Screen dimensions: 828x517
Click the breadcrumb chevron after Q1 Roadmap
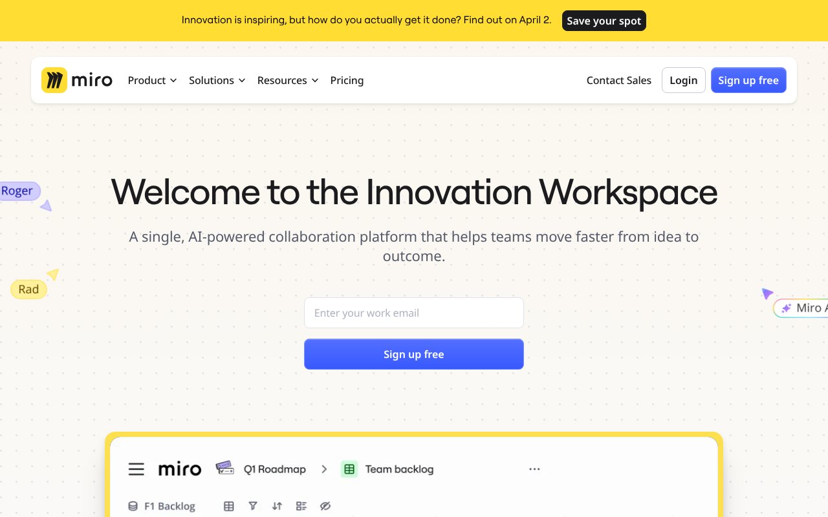coord(324,469)
